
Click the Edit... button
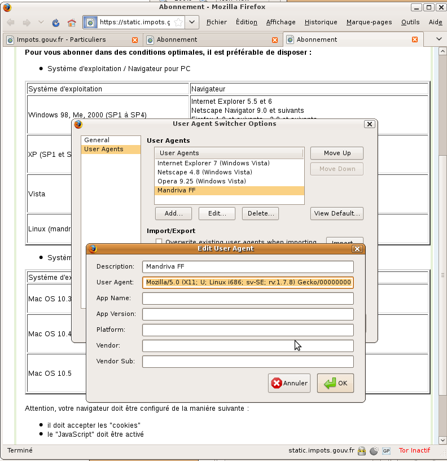[x=217, y=213]
